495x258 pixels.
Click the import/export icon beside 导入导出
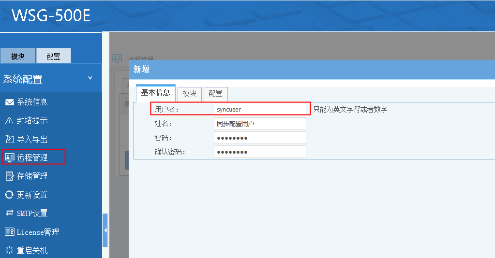(9, 139)
